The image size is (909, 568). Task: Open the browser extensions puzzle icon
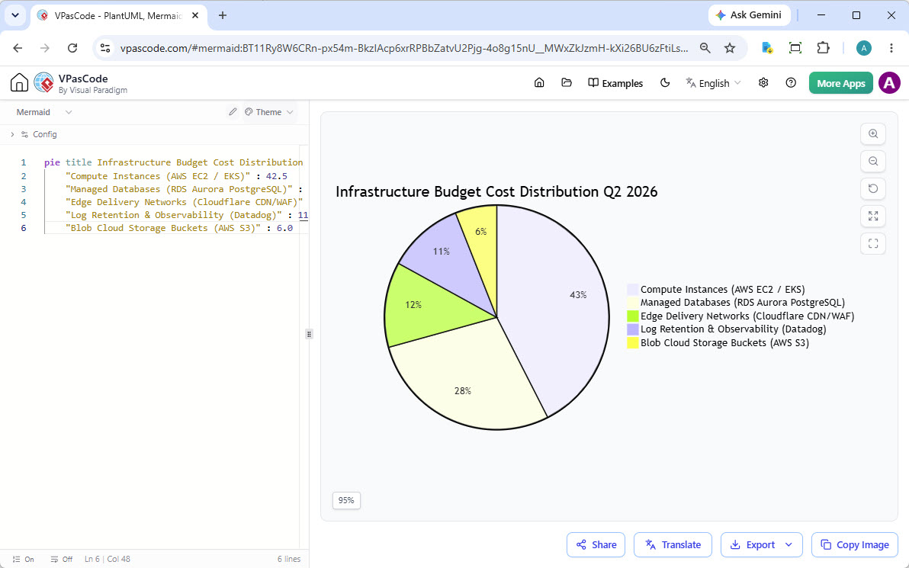(823, 48)
